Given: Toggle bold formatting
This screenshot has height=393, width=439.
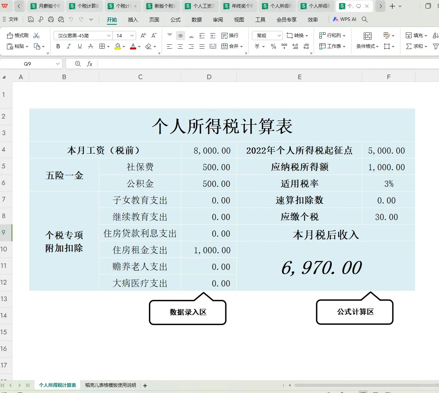Looking at the screenshot, I should pos(58,46).
